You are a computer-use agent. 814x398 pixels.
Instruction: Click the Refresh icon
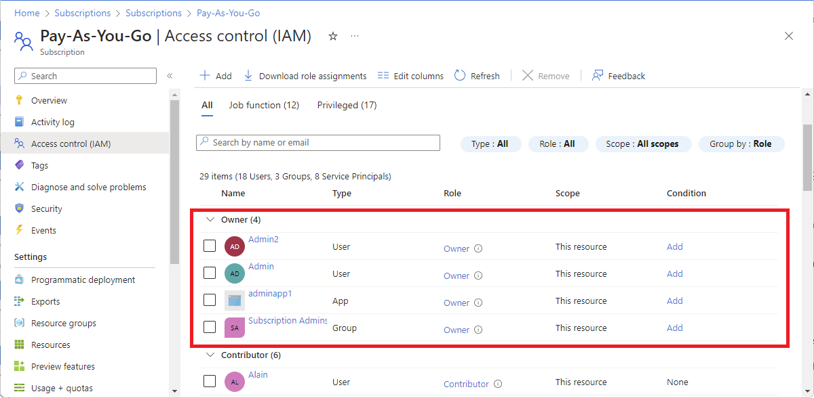(x=460, y=76)
